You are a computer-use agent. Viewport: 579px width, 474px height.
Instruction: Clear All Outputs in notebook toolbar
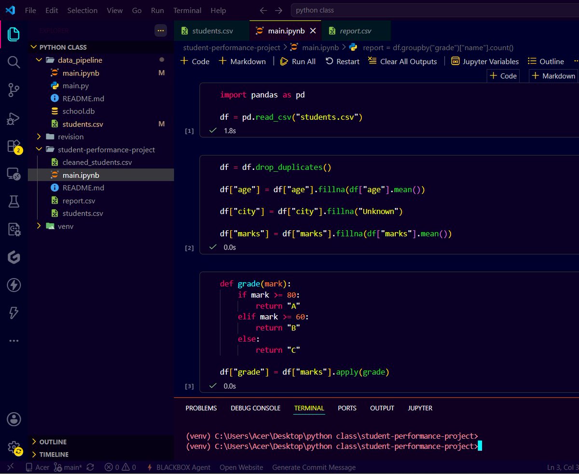click(402, 61)
